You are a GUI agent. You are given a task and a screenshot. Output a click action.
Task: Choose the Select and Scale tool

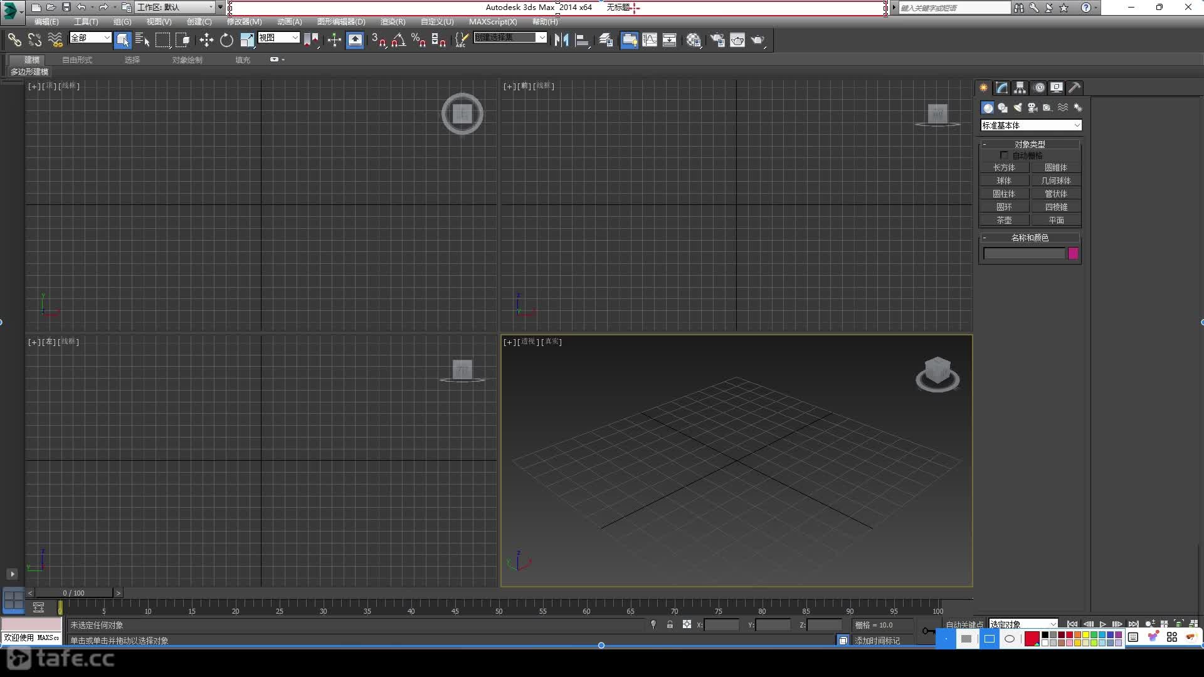(247, 40)
